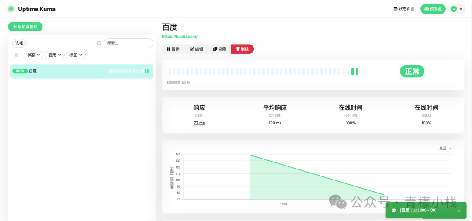Click the 编辑 edit button
The height and width of the screenshot is (221, 472).
tap(196, 49)
